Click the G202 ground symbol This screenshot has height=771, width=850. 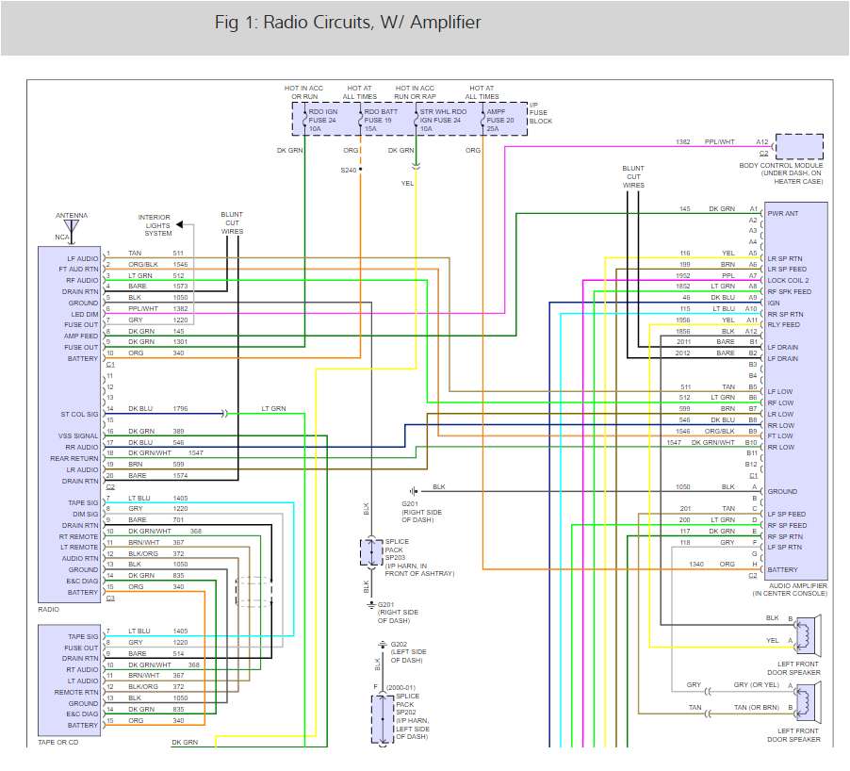383,645
